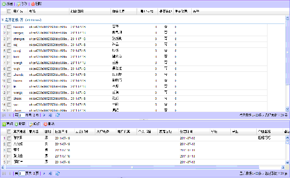The width and height of the screenshot is (290, 178).
Task: Toggle select-all checkbox in upper grid header
Action: pyautogui.click(x=9, y=11)
